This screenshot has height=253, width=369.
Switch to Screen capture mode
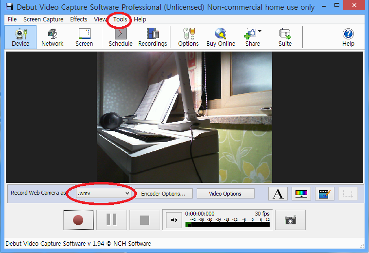point(84,37)
